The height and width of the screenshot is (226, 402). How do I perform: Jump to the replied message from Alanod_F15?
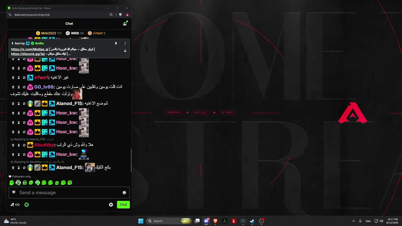click(x=32, y=139)
